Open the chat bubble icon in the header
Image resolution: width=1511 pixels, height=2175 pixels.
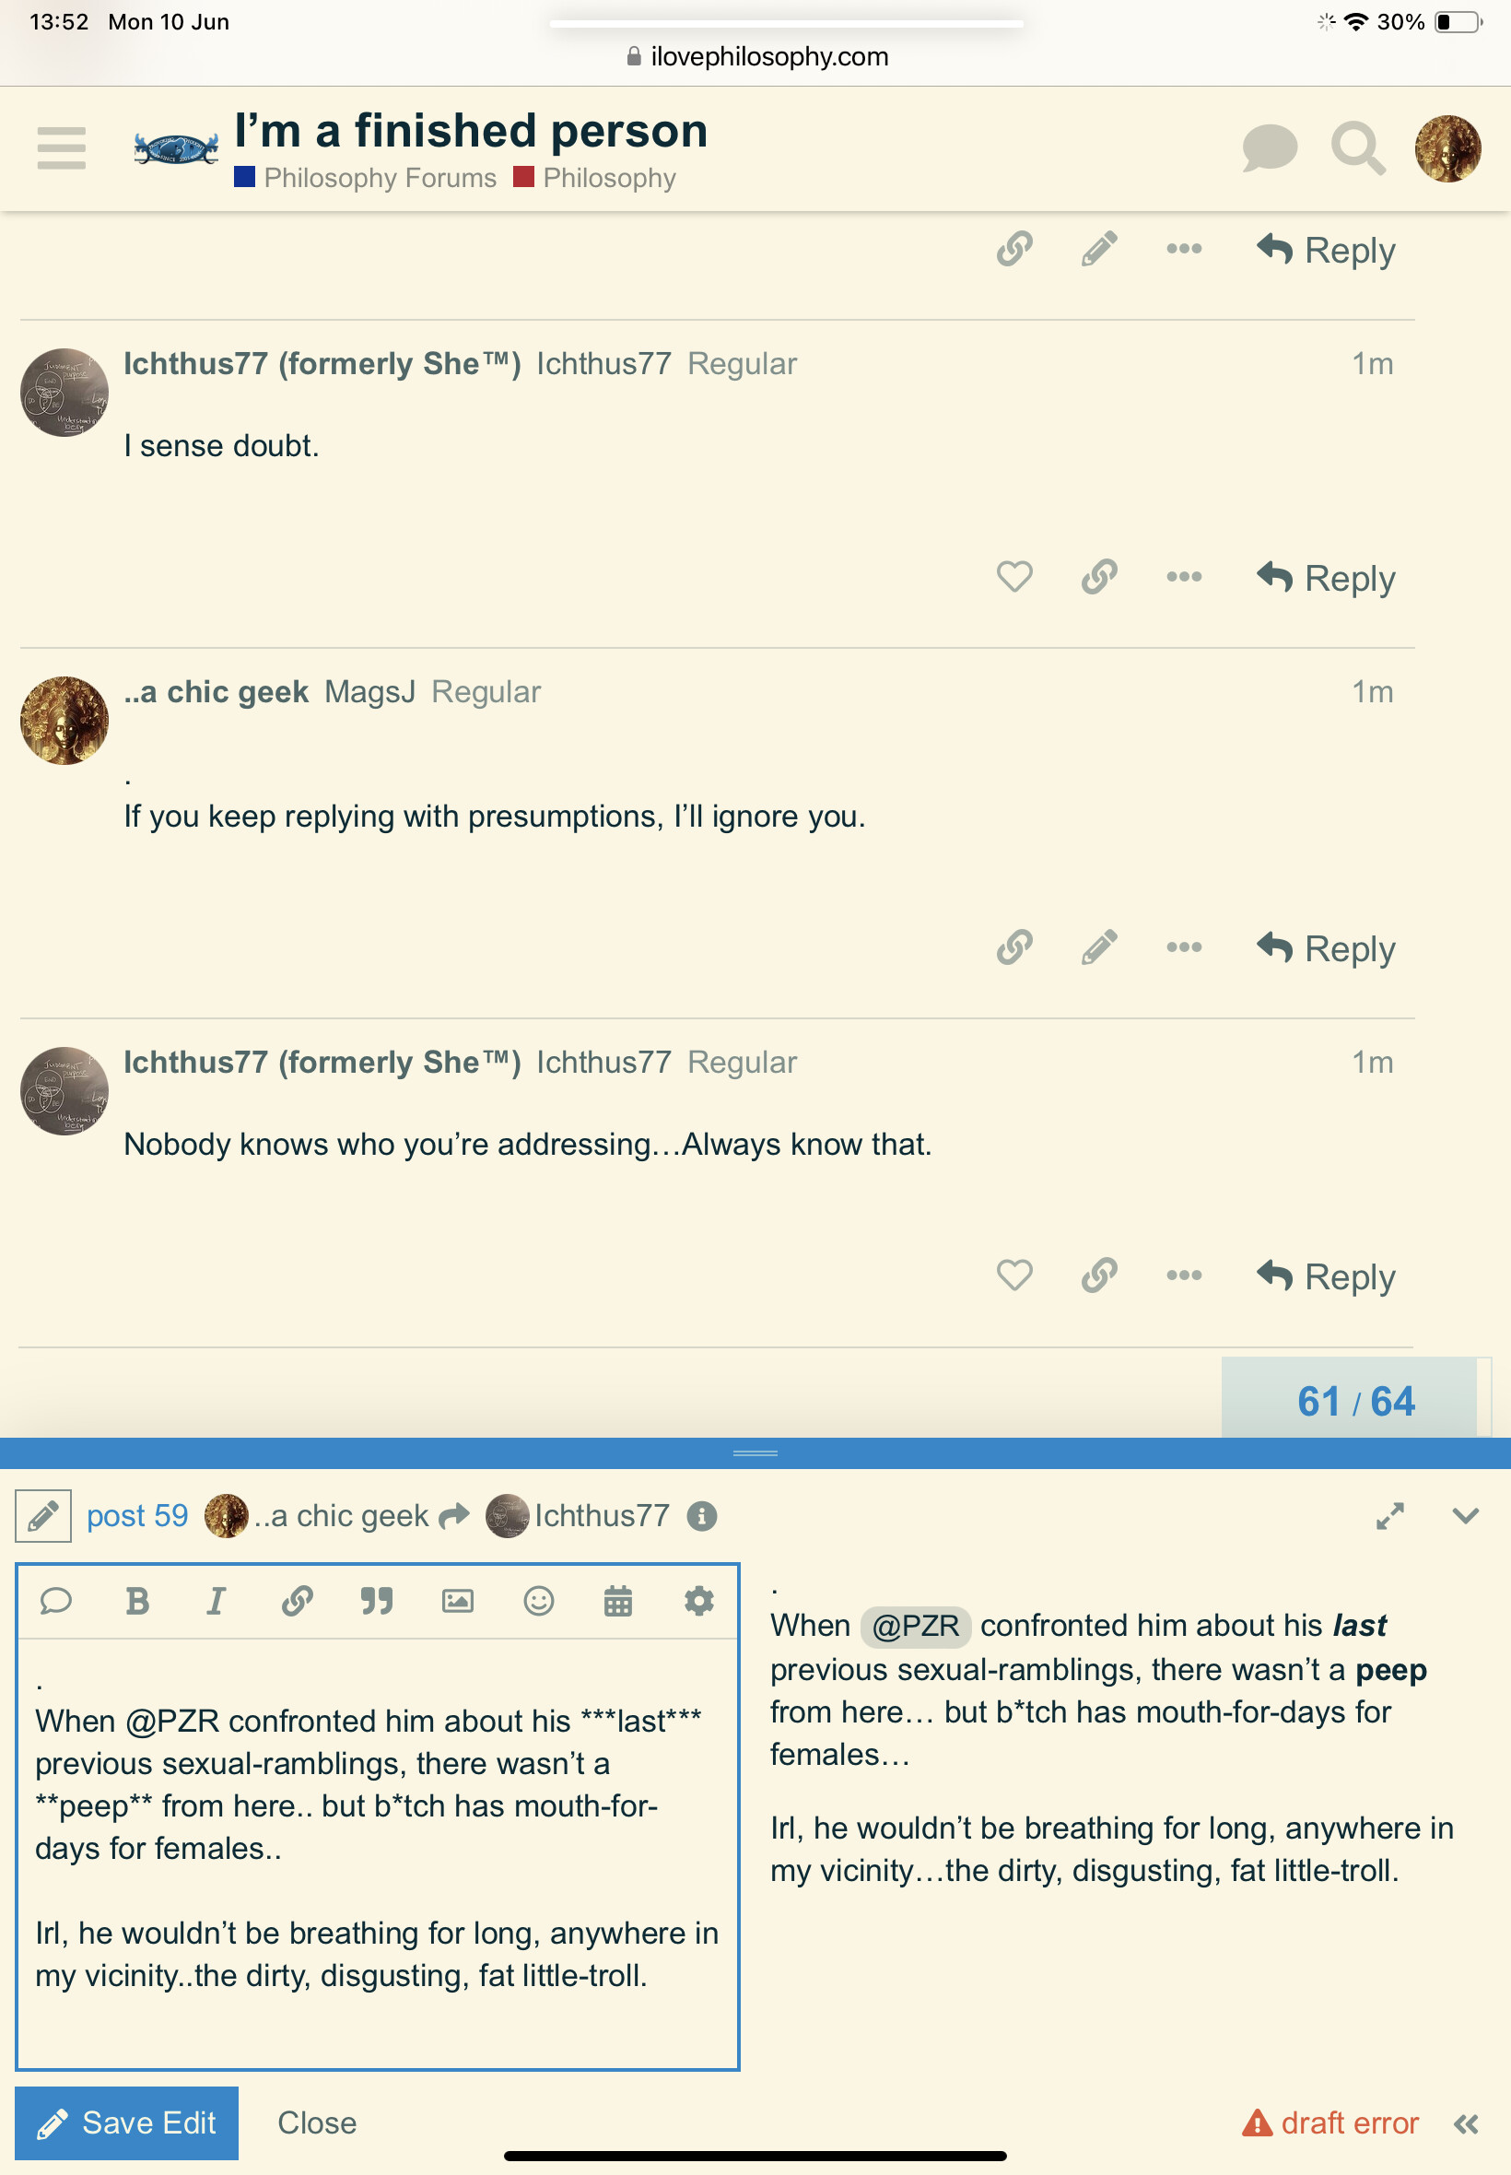coord(1269,147)
